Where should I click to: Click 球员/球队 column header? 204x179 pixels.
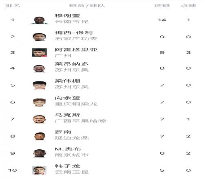[x=87, y=6]
